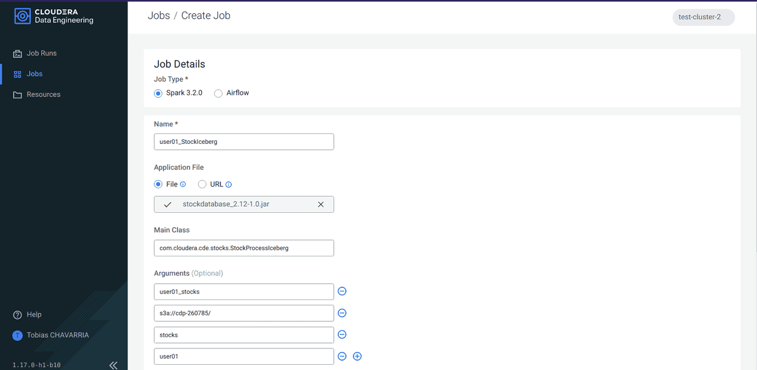Open the Help link

click(34, 315)
